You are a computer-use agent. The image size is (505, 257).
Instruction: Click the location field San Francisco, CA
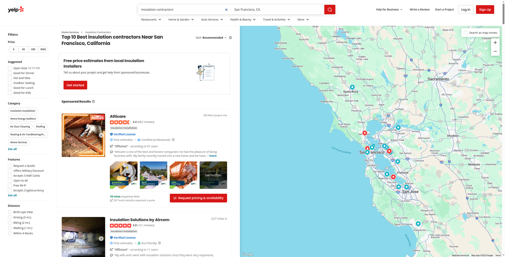[x=278, y=9]
